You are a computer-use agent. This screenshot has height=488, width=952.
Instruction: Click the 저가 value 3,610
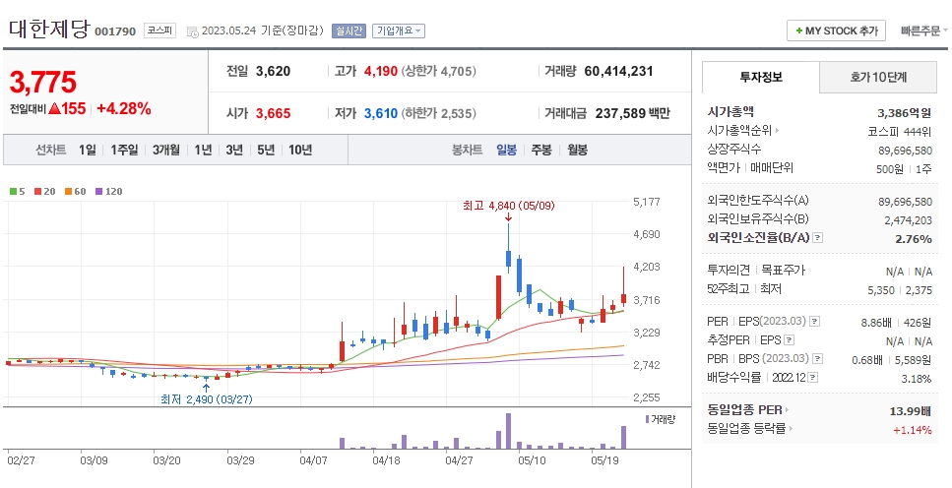pyautogui.click(x=381, y=113)
